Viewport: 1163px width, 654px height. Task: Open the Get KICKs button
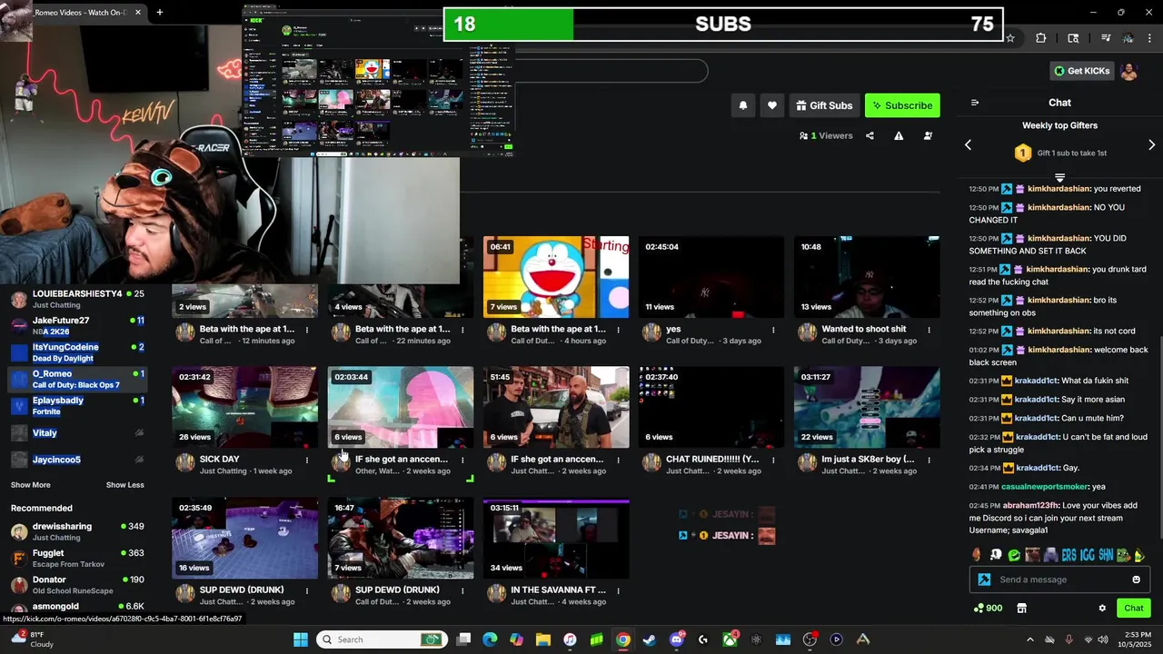tap(1081, 71)
